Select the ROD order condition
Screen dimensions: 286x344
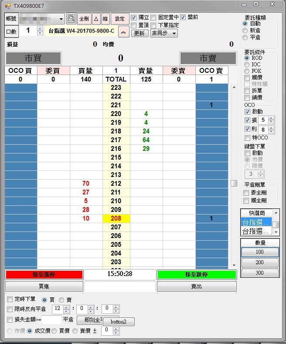click(247, 58)
